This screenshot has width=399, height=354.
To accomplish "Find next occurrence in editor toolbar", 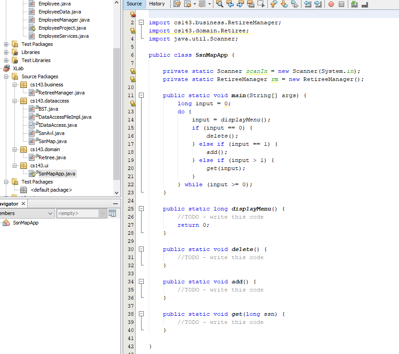I will [240, 4].
